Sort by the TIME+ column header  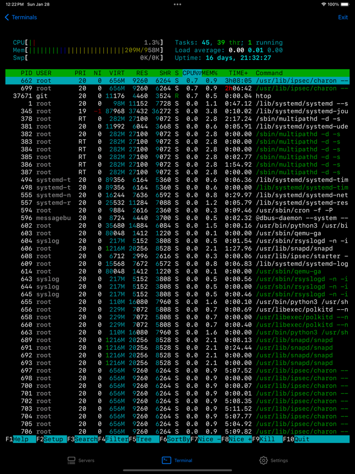pyautogui.click(x=239, y=73)
